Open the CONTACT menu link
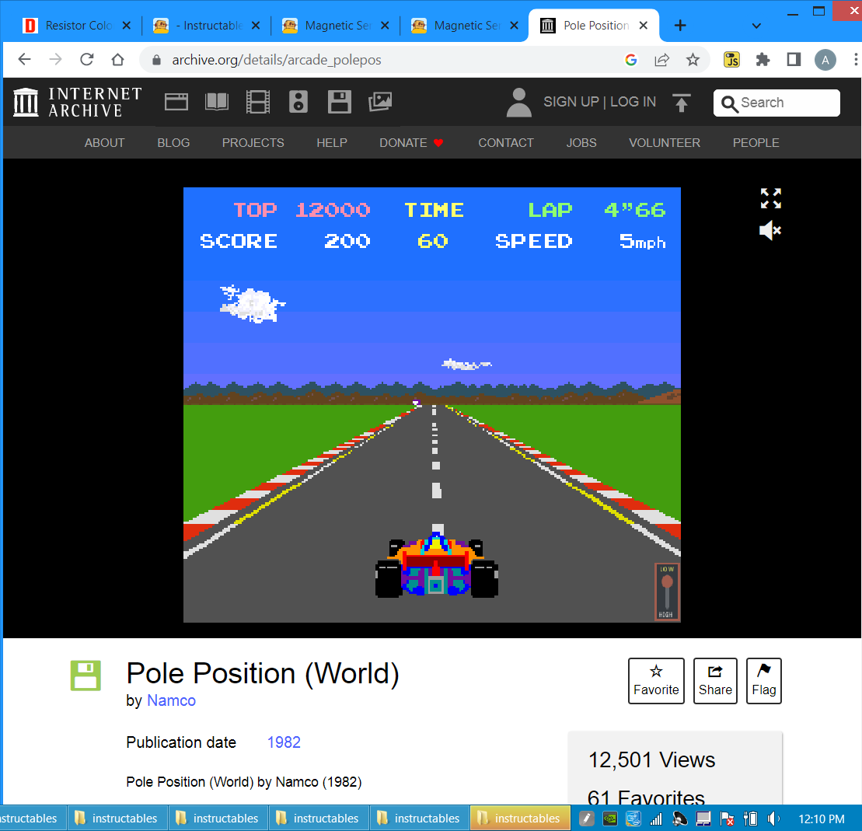This screenshot has height=831, width=862. (x=506, y=143)
